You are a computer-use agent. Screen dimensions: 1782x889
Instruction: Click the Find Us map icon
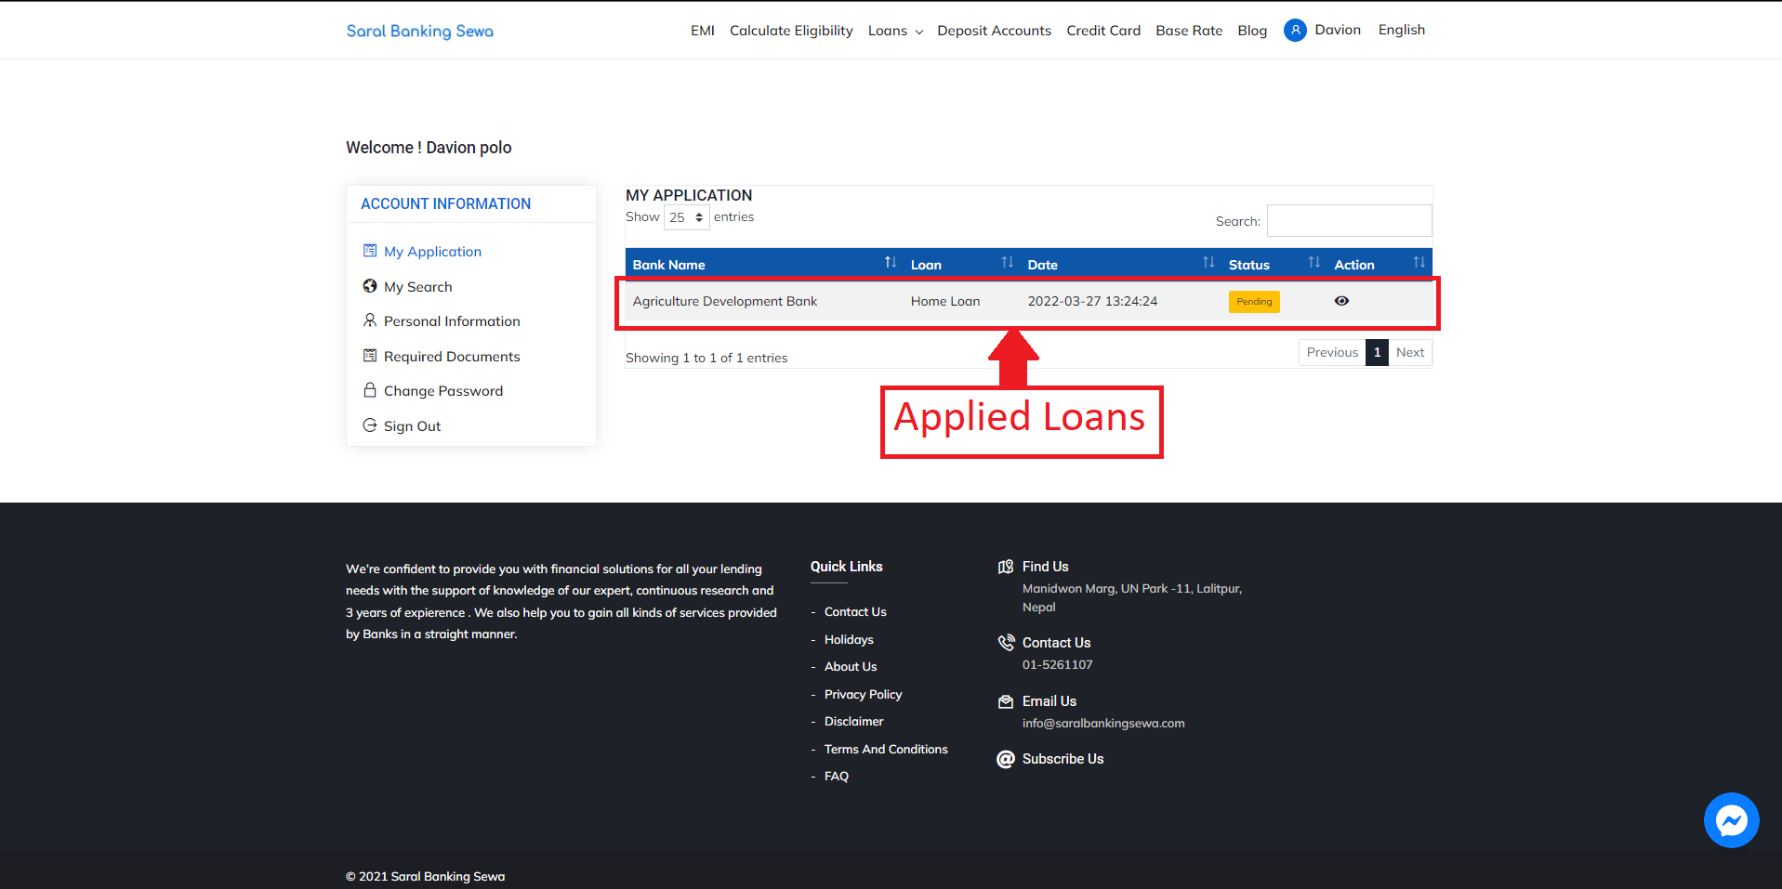click(1006, 567)
